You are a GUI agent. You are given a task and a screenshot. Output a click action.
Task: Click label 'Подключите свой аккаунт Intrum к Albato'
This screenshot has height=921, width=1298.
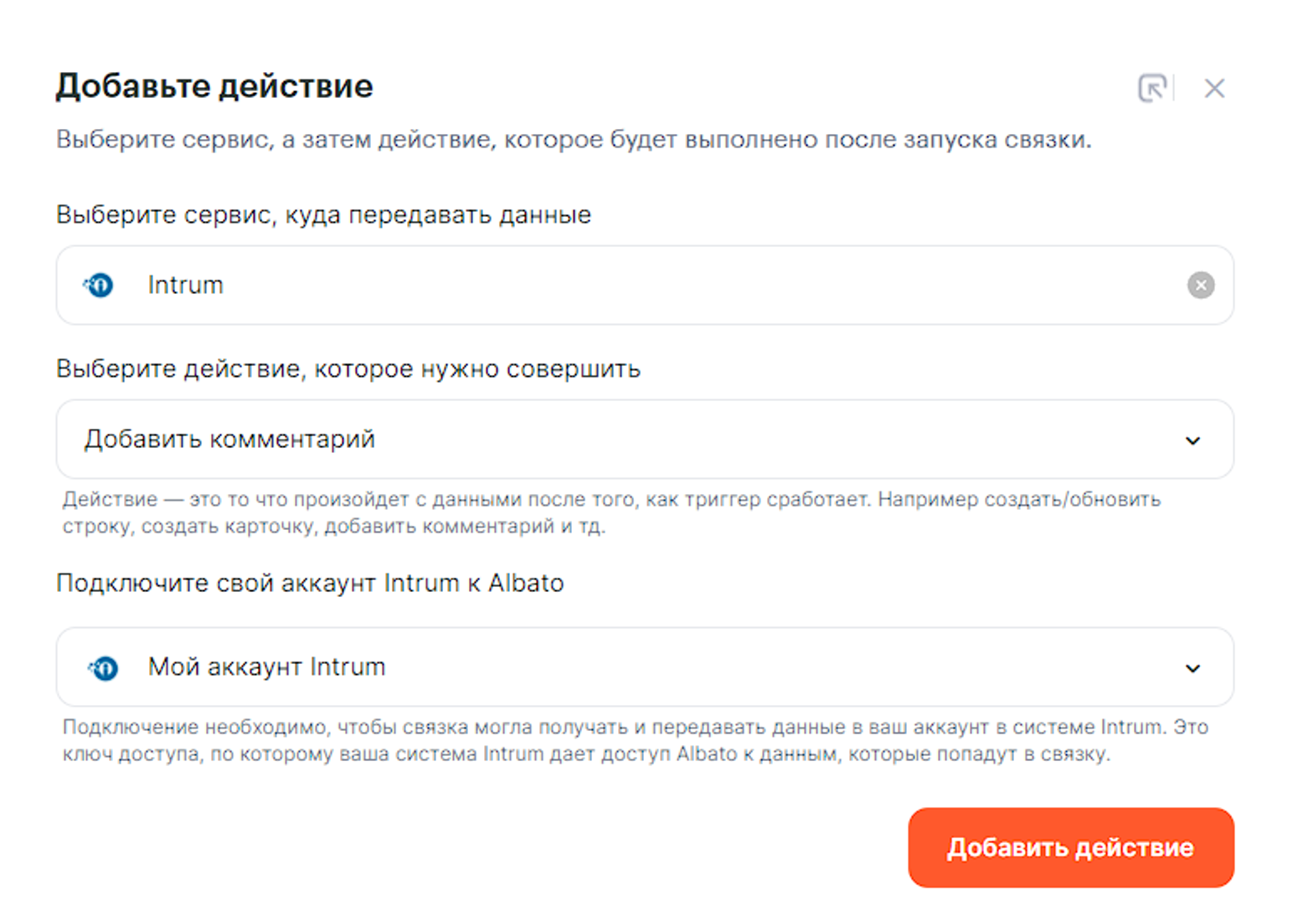(310, 583)
